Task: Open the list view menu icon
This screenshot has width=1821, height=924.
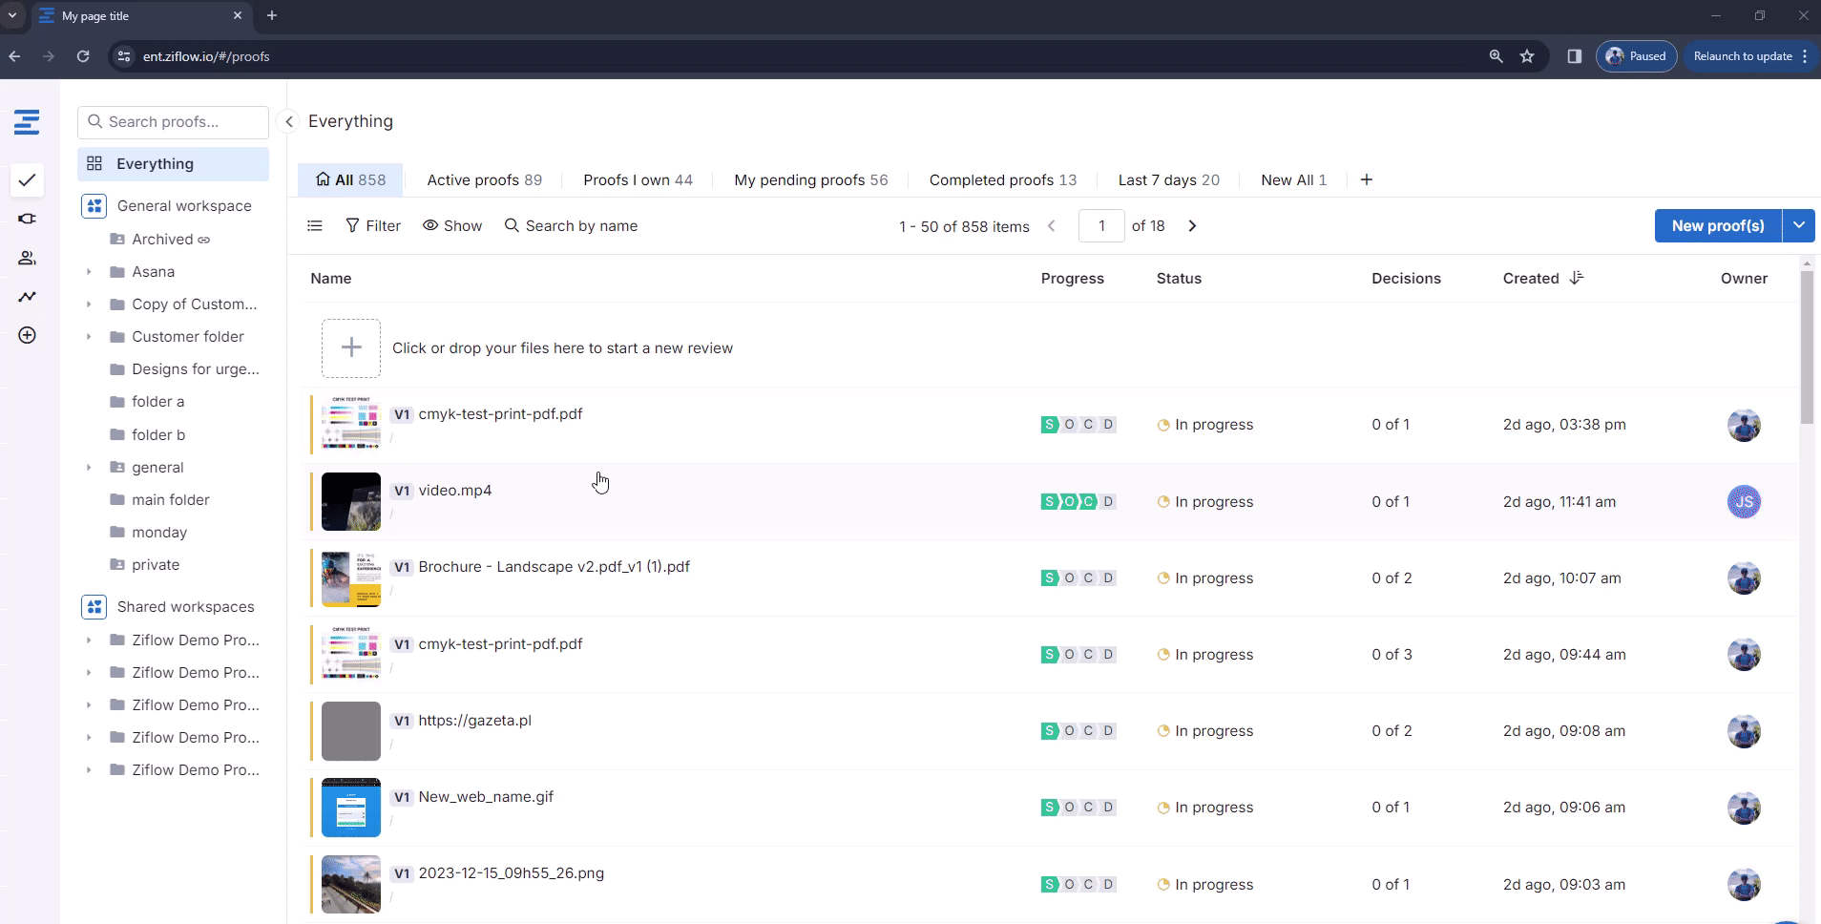Action: tap(315, 226)
